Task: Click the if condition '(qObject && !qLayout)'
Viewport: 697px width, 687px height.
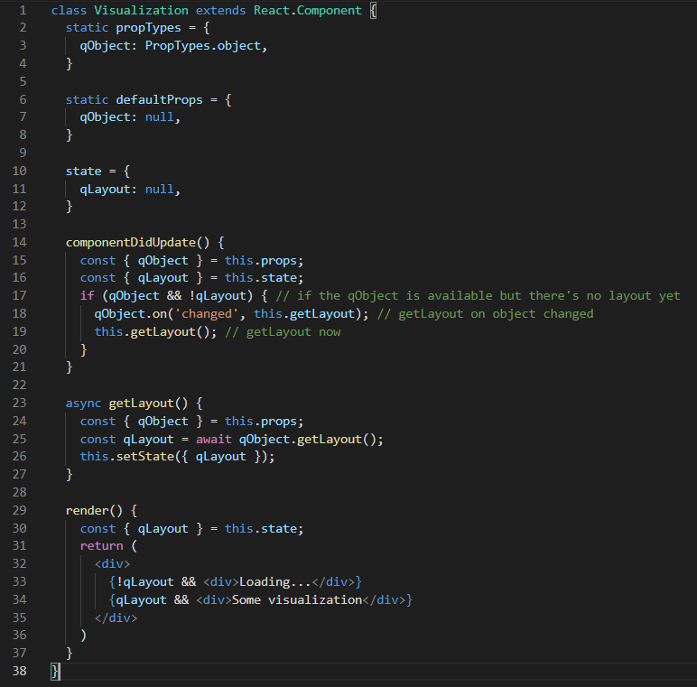Action: point(177,296)
